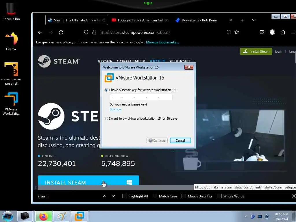Toggle Reader View icon in address bar

[x=229, y=32]
